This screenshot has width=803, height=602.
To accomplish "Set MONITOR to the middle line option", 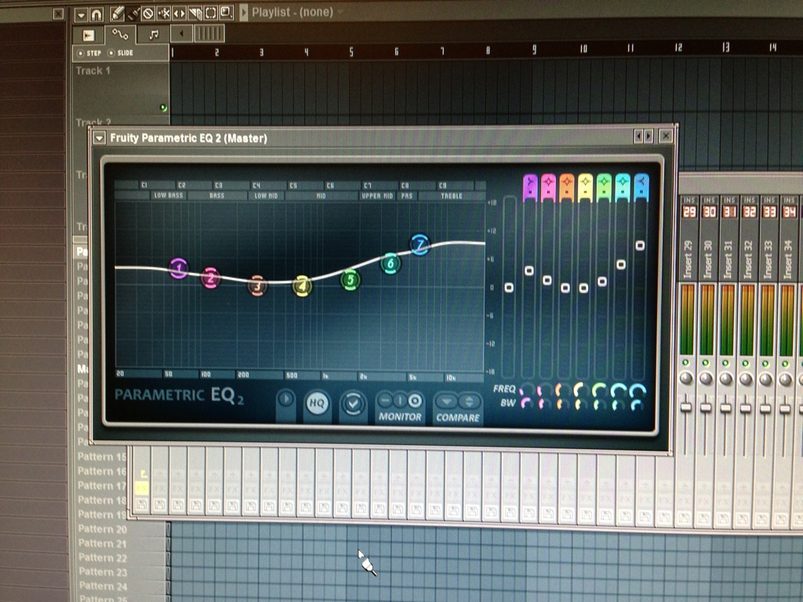I will coord(400,401).
